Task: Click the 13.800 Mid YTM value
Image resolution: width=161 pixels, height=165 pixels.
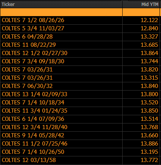Action: [149, 94]
